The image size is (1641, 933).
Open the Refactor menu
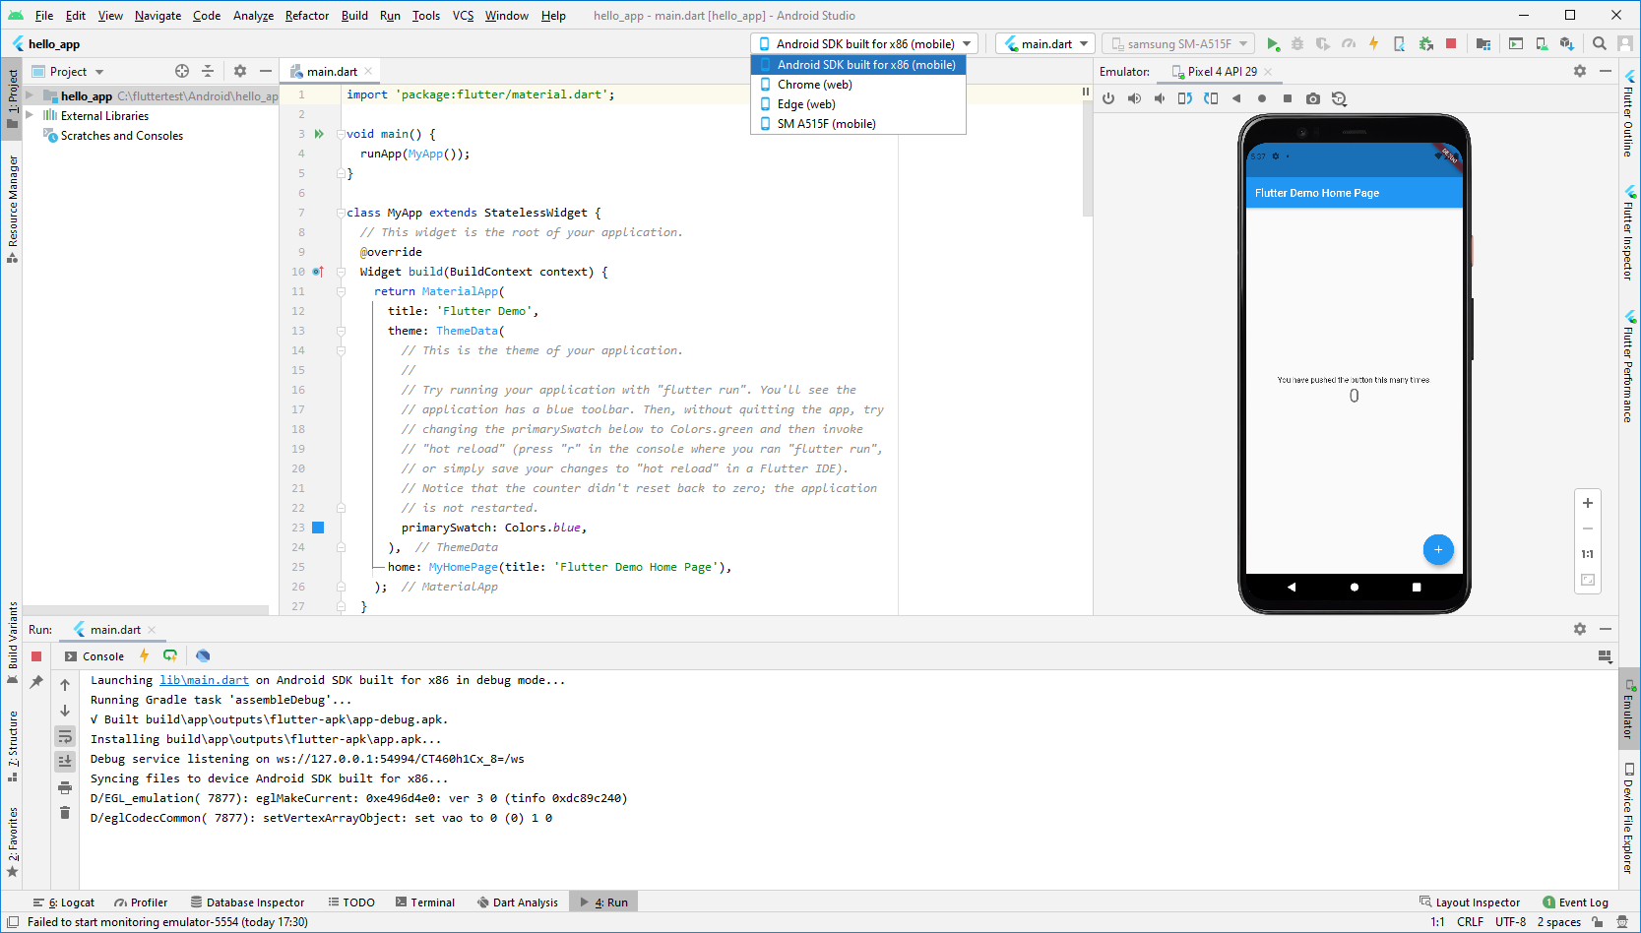[x=307, y=16]
